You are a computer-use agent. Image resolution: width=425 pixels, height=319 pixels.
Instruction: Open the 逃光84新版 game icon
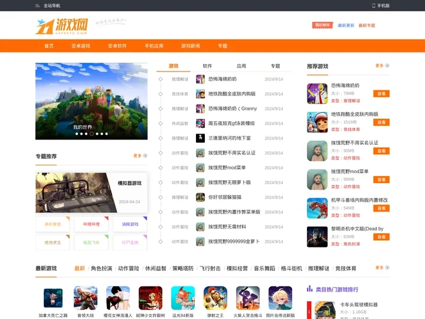click(x=183, y=298)
